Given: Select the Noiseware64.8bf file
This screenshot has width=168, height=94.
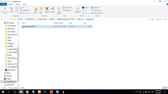Looking at the screenshot, I should tap(57, 26).
